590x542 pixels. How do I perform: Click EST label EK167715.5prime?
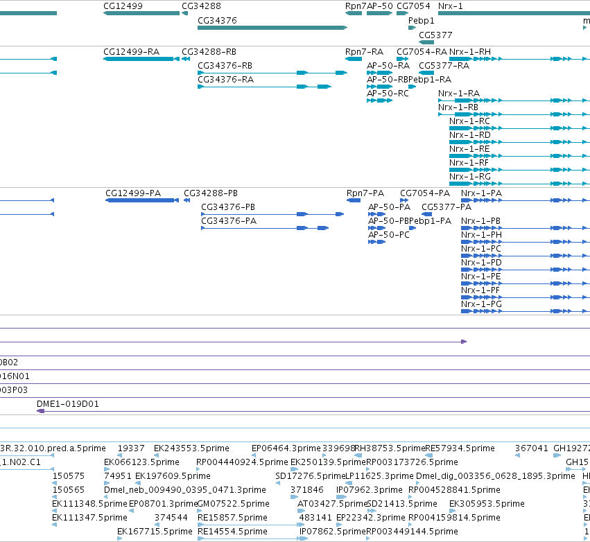155,531
